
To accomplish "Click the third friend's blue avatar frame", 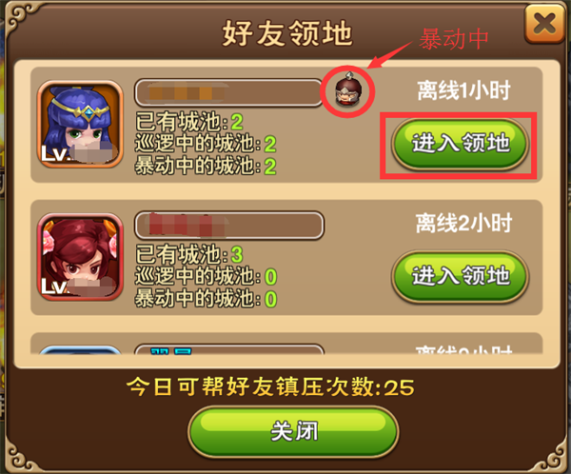I will [x=80, y=349].
